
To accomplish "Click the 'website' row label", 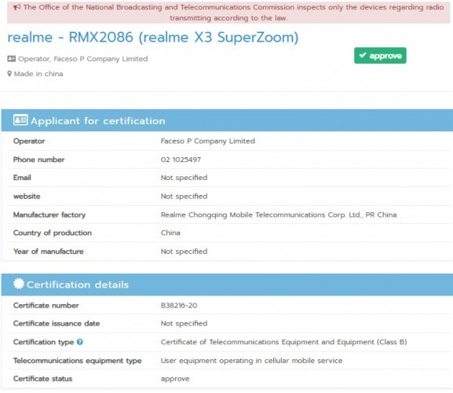I will tap(27, 196).
